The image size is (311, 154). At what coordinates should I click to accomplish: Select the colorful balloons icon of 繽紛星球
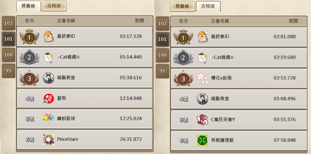pyautogui.click(x=48, y=119)
